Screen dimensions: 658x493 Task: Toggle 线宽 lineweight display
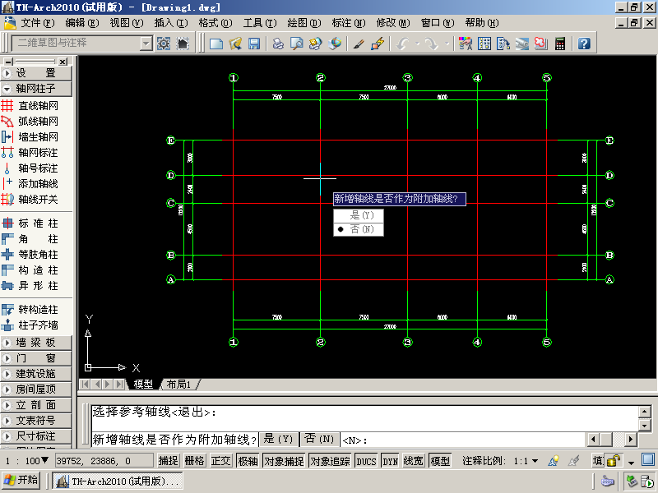tap(414, 461)
